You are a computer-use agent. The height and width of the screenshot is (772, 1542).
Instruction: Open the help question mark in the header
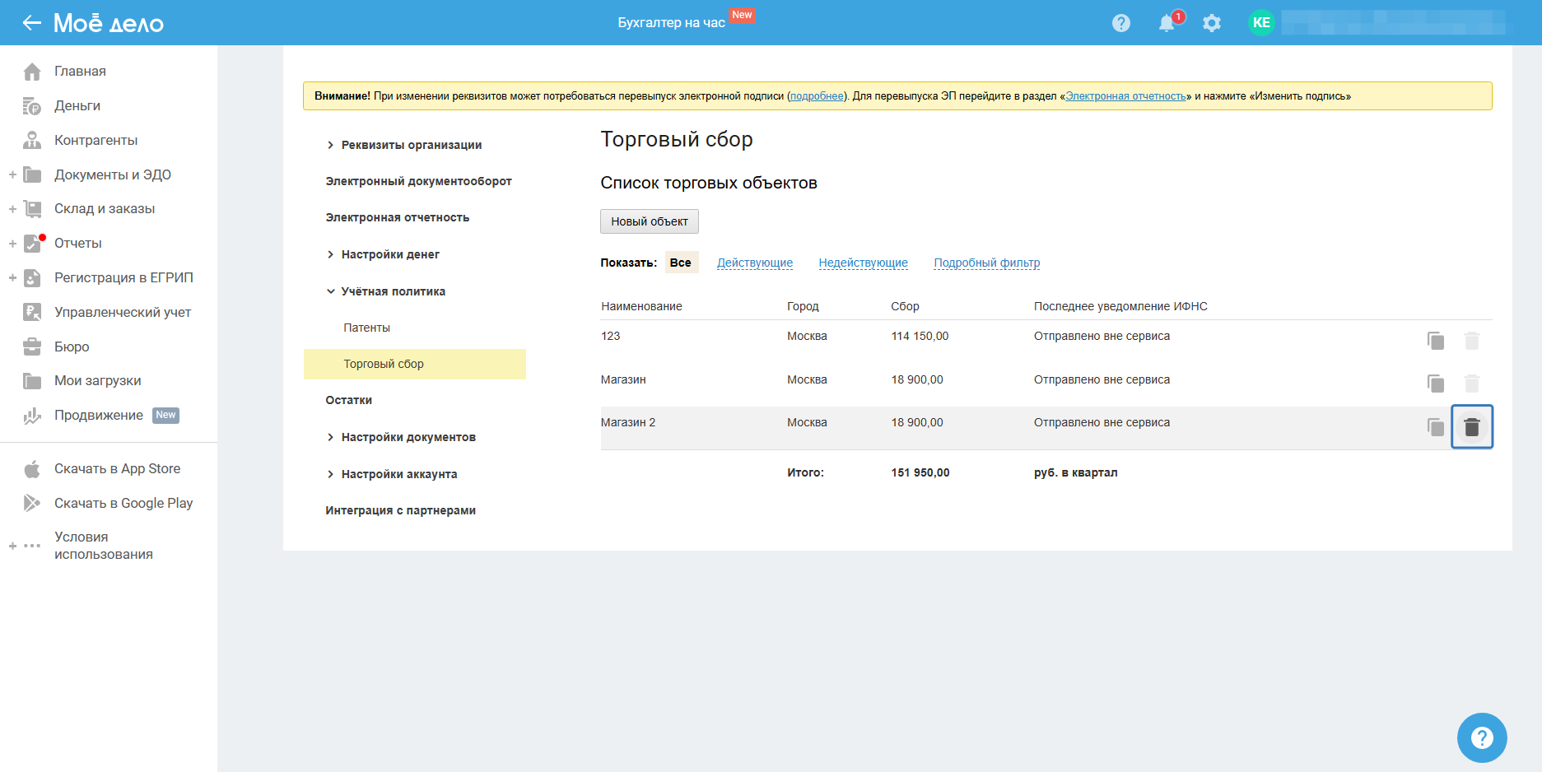coord(1120,23)
